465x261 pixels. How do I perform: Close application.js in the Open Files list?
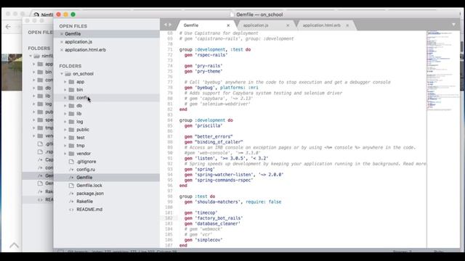coord(61,42)
